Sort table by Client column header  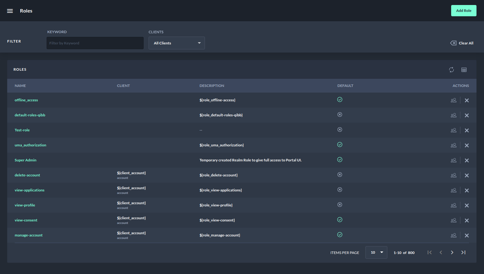(123, 86)
